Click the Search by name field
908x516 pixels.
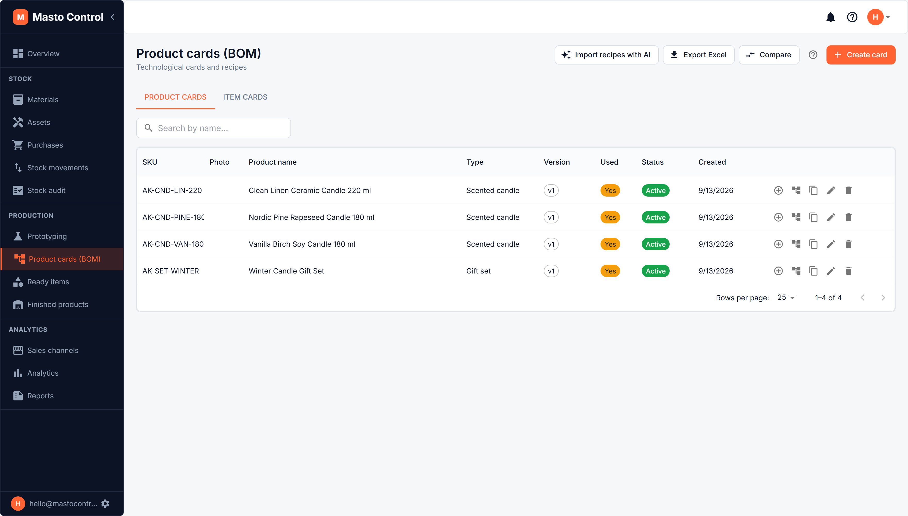[214, 128]
